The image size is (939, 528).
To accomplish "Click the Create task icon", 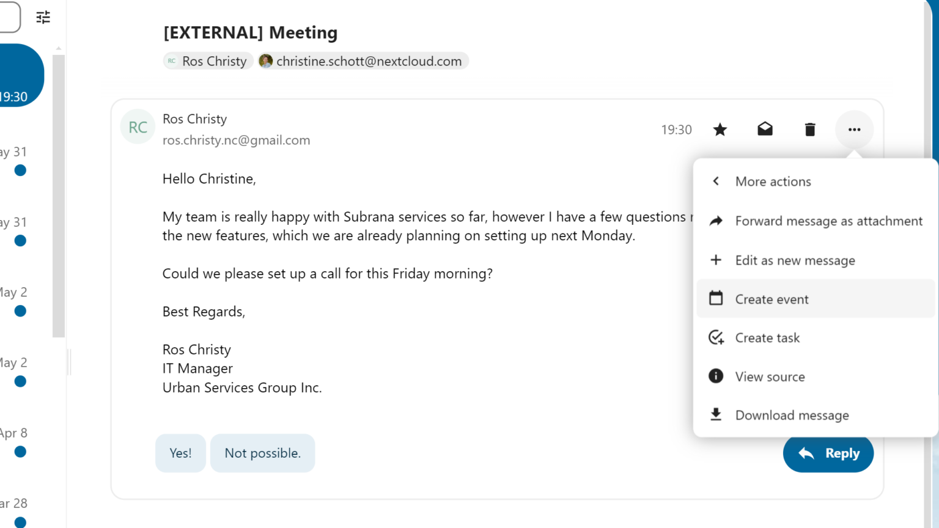I will click(715, 337).
